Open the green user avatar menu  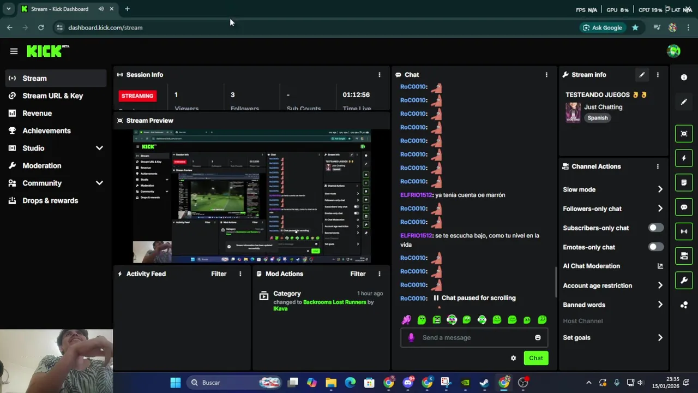click(x=673, y=51)
